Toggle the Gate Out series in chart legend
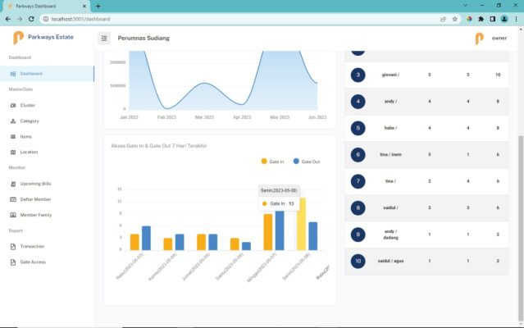Screen dimensions: 524x328 [x=306, y=162]
